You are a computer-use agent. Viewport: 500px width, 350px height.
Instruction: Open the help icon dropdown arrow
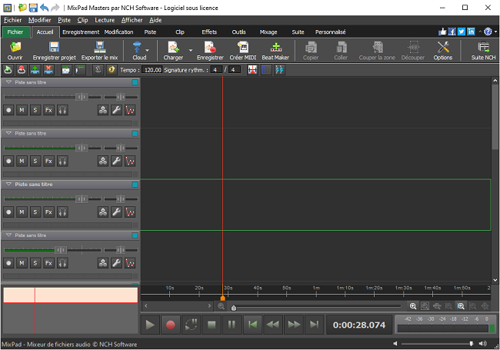pos(496,32)
